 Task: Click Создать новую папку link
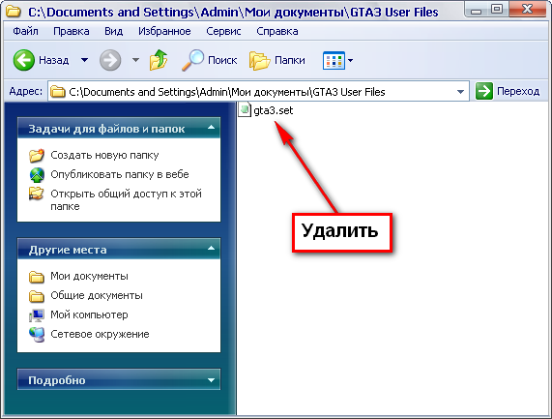click(x=104, y=155)
